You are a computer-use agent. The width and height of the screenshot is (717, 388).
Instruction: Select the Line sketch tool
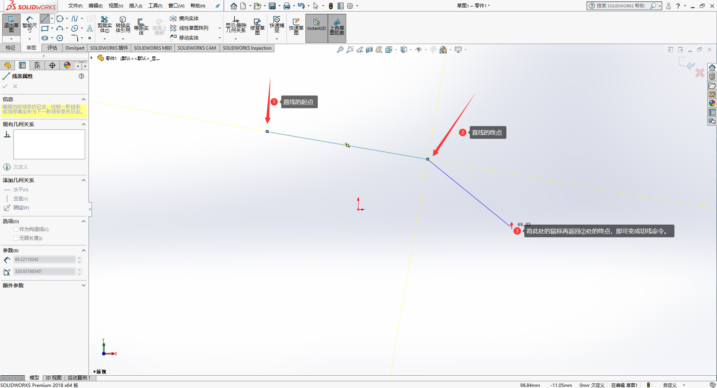coord(45,19)
